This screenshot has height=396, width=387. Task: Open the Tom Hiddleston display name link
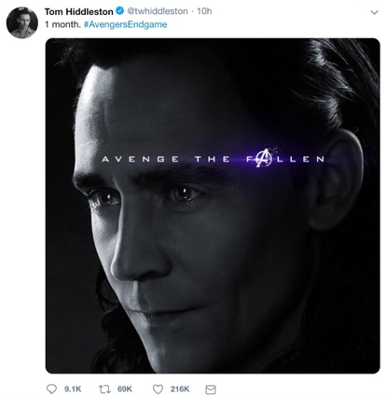tap(79, 12)
